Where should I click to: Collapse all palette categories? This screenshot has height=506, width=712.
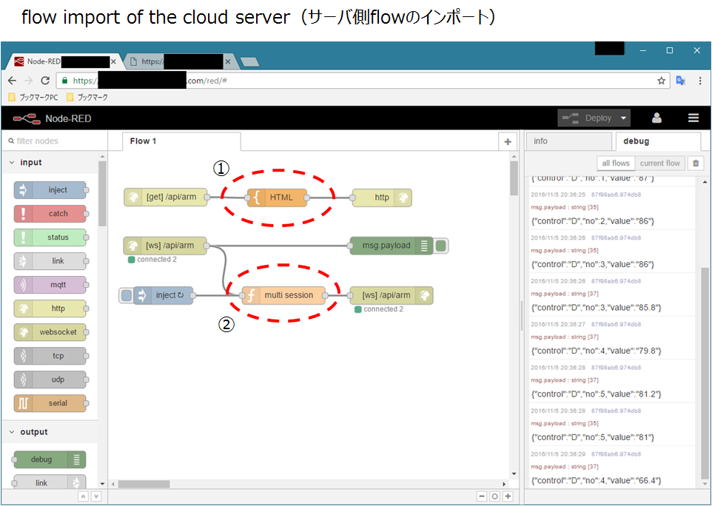click(83, 496)
